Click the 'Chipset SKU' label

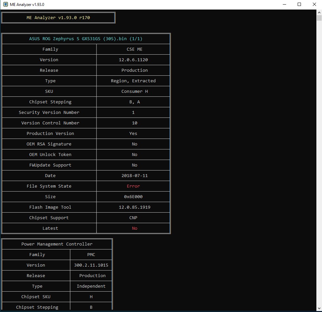coord(36,297)
